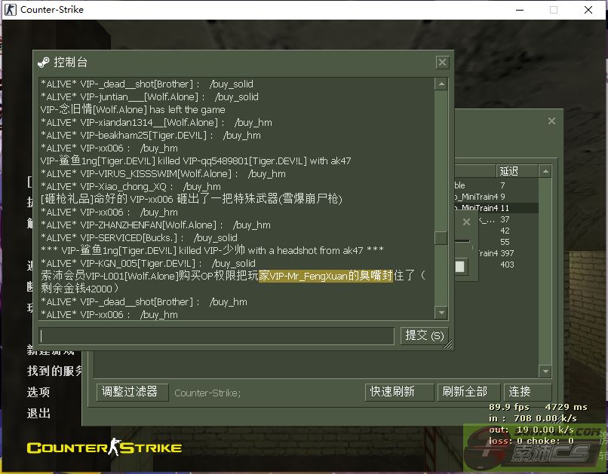Click console line with 'headshot from ak47'
The image size is (608, 474).
212,250
